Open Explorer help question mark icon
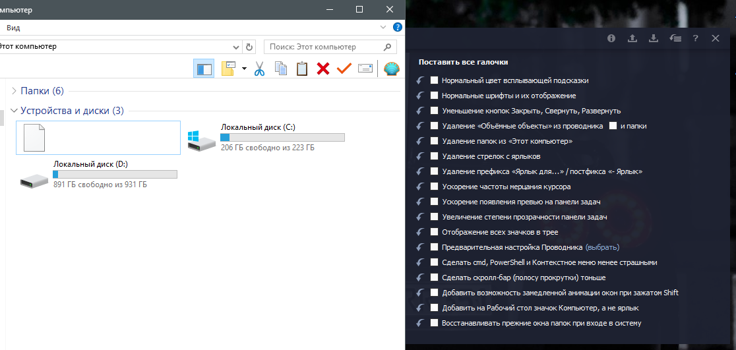736x350 pixels. [397, 27]
